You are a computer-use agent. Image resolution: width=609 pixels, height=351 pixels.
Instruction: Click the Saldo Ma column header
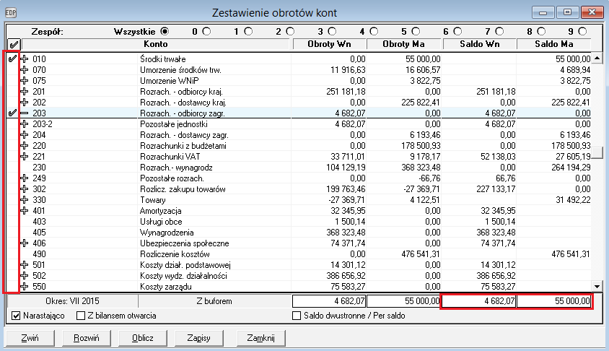pos(554,44)
